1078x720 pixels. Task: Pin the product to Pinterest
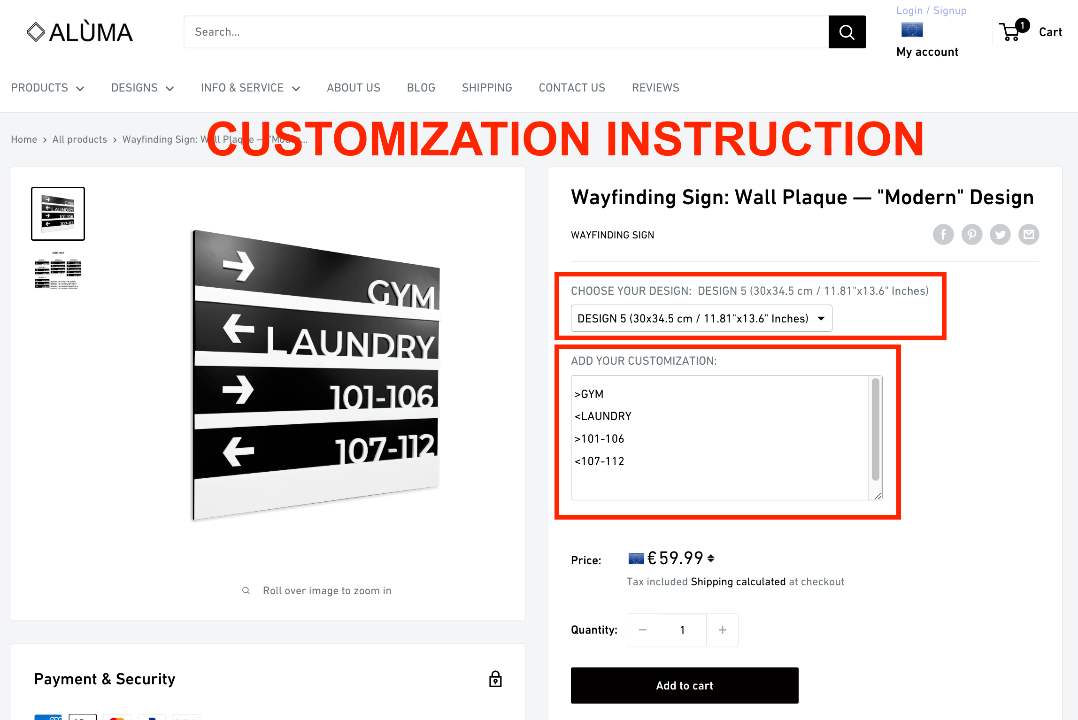[972, 234]
